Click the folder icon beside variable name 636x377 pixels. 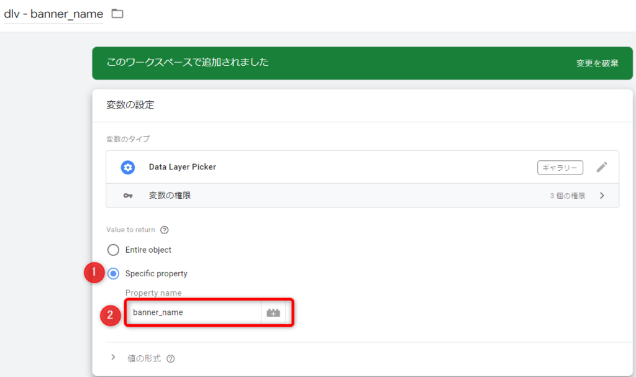(117, 14)
